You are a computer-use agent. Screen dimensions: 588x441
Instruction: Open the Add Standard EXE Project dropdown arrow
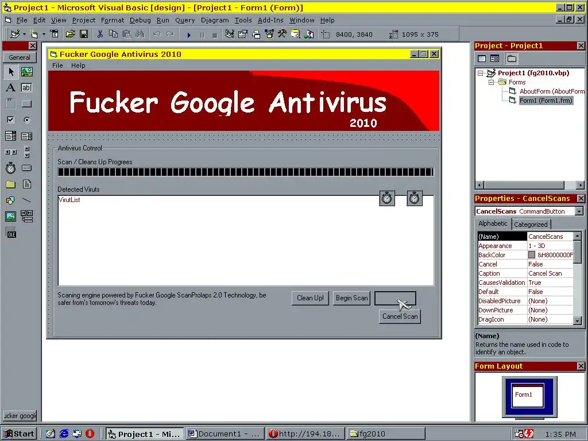24,34
